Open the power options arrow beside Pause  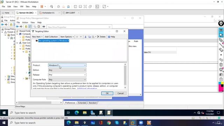pyautogui.click(x=45, y=7)
